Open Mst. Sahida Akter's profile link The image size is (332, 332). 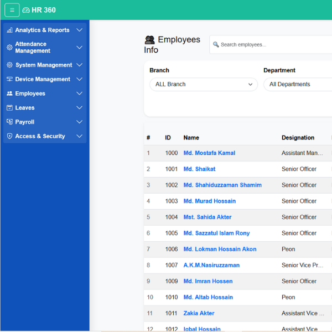tap(207, 217)
